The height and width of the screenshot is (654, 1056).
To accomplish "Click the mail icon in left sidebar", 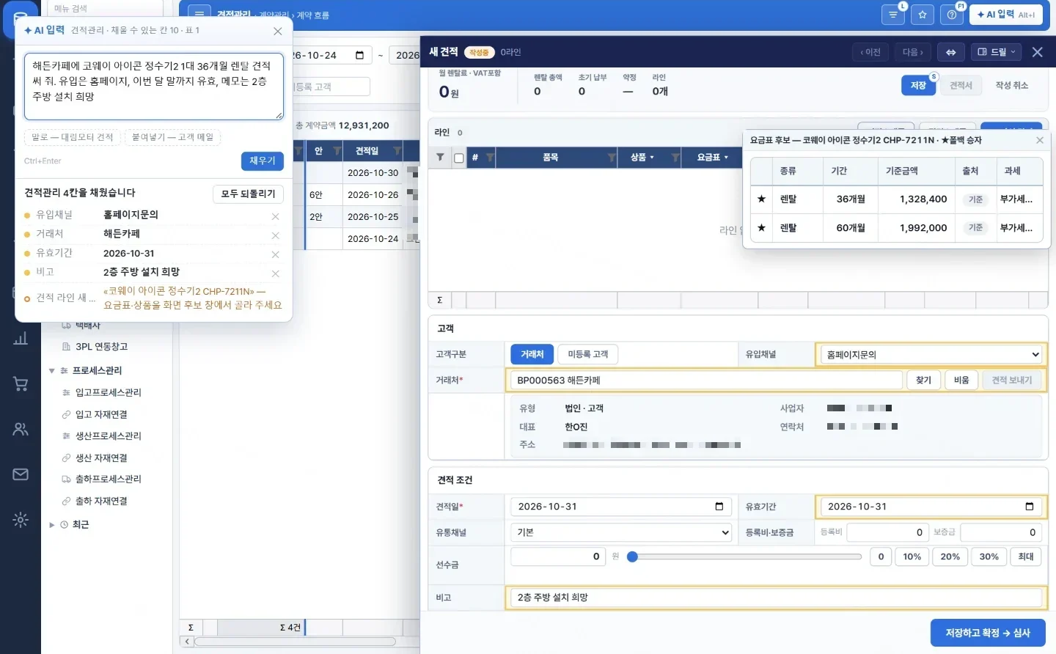I will pyautogui.click(x=21, y=474).
